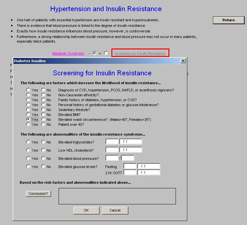This screenshot has width=247, height=225.
Task: Select Yes for Elevated blood pressure
Action: [28, 158]
